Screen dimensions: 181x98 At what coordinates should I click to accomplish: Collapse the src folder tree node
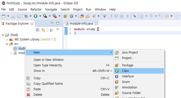(7, 44)
